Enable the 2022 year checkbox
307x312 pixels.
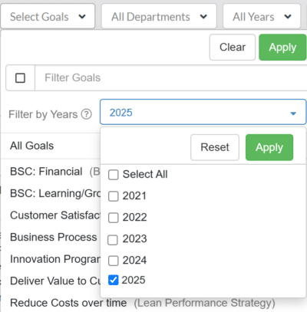[114, 218]
